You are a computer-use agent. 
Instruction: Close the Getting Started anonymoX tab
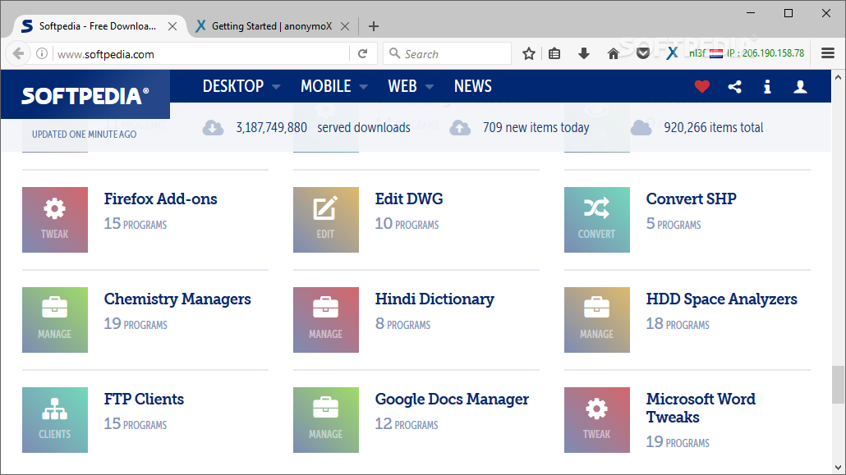[345, 26]
